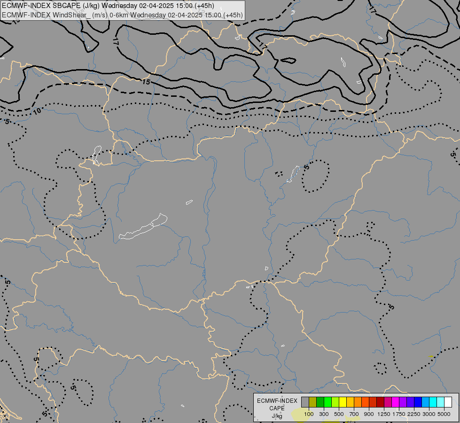Screen dimensions: 460x423
Task: Select the dark green legend swatch
Action: click(320, 402)
